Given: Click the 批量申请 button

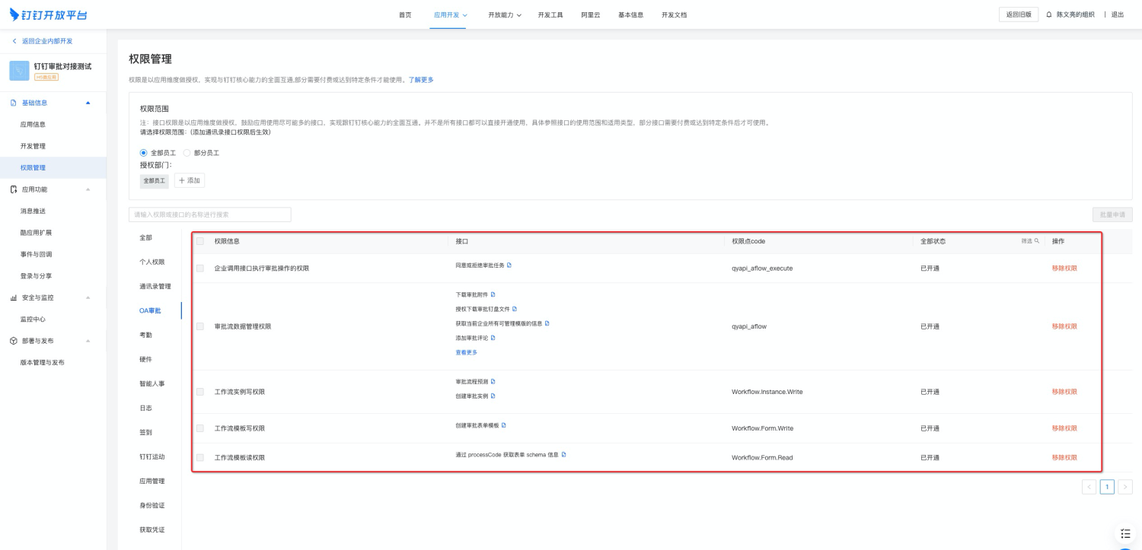Looking at the screenshot, I should coord(1112,215).
